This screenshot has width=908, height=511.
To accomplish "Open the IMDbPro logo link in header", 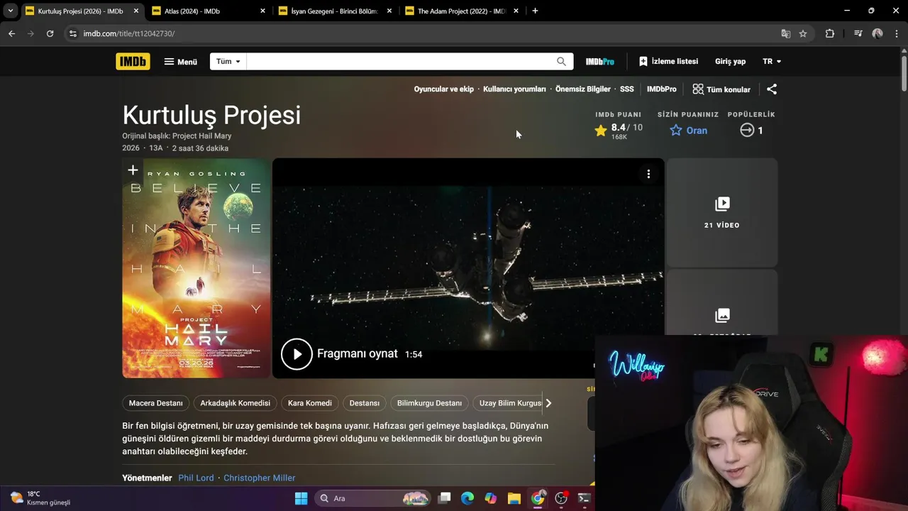I will [600, 62].
